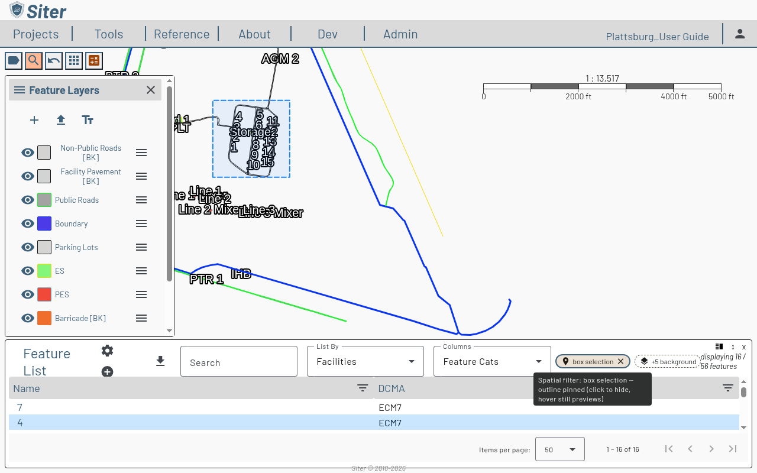Filter the DCMA column
Viewport: 757px width, 473px height.
click(728, 388)
